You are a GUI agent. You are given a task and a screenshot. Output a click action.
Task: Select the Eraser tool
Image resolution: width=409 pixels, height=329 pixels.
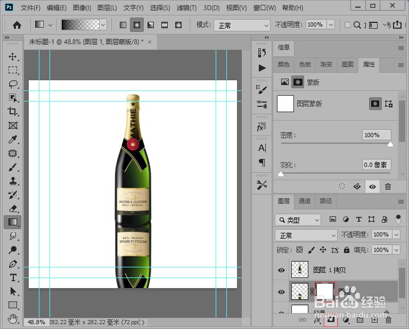point(13,208)
